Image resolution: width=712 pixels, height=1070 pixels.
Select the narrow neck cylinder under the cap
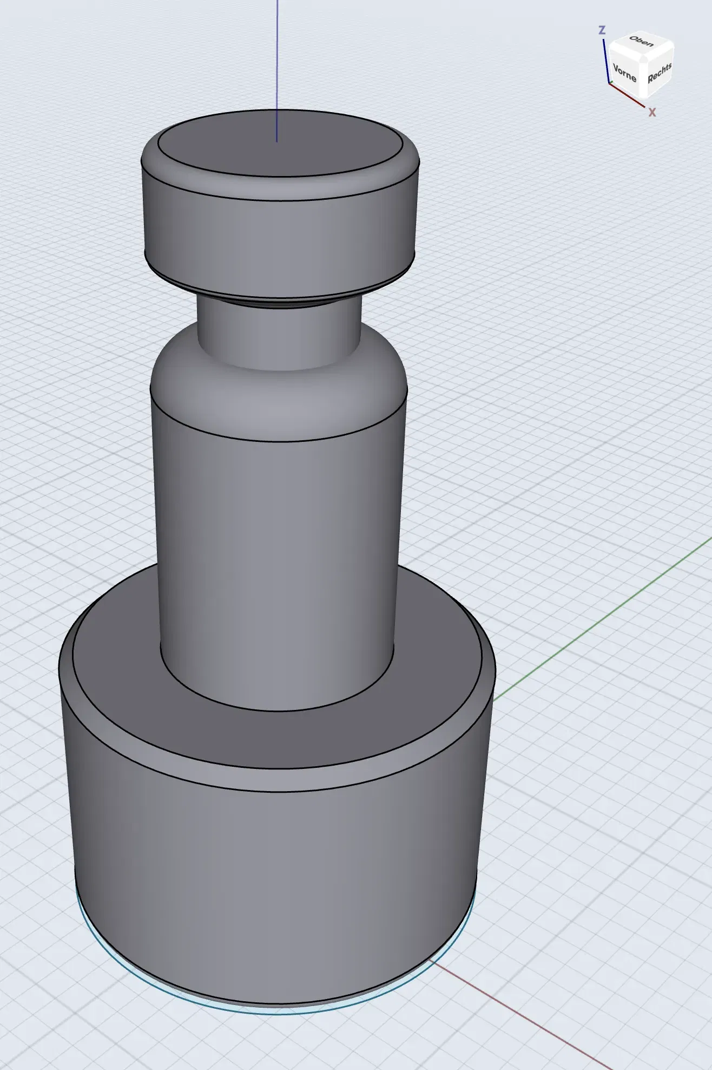click(279, 334)
